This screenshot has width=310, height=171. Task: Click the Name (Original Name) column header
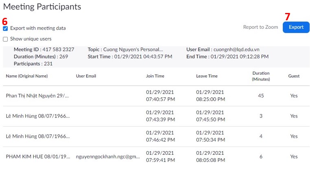tap(27, 76)
